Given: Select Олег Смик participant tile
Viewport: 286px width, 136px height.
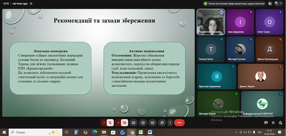Looking at the screenshot, I should click(269, 22).
